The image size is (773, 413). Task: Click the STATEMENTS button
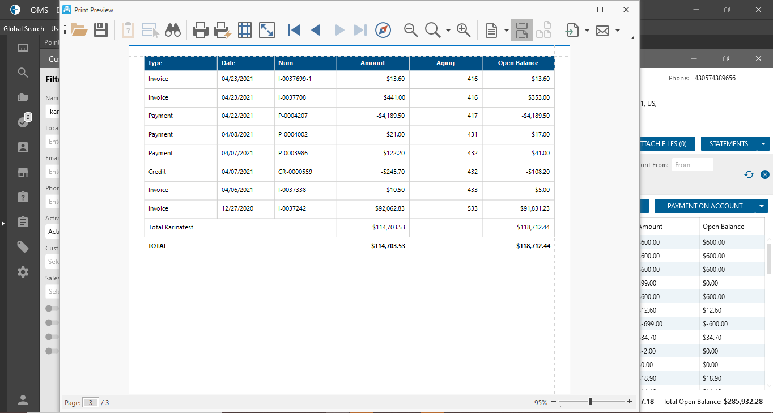[728, 144]
